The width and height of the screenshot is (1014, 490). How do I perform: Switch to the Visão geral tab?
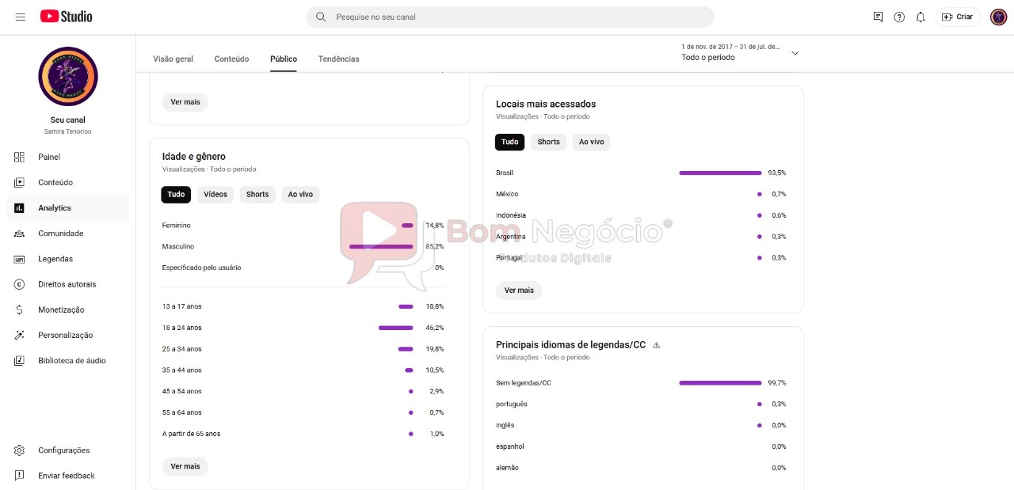click(x=173, y=59)
